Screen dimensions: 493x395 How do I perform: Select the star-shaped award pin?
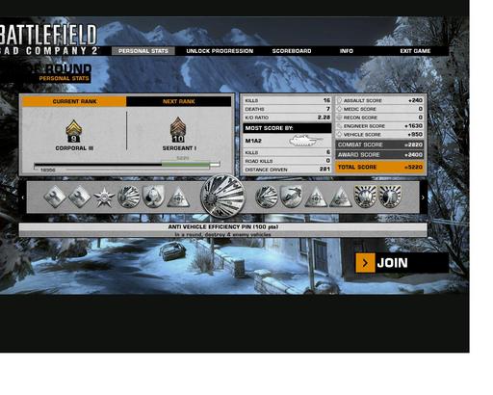[104, 197]
